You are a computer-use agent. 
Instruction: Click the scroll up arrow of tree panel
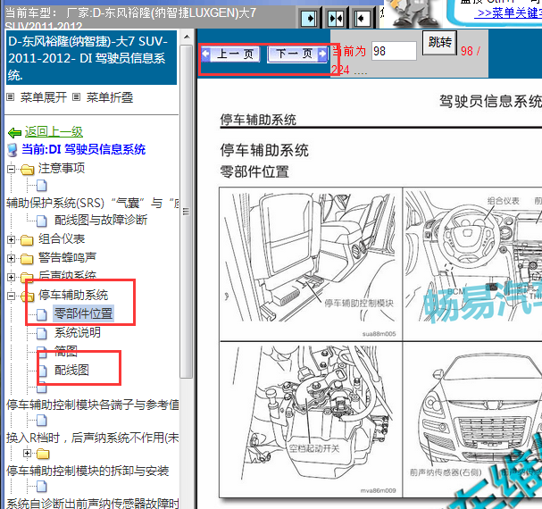pyautogui.click(x=187, y=37)
